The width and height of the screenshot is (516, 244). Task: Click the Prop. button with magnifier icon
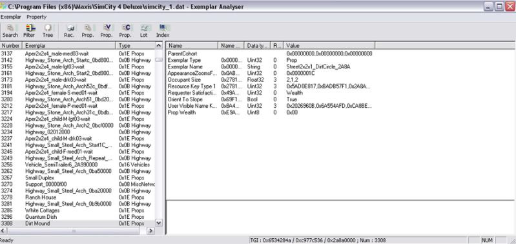(x=88, y=31)
